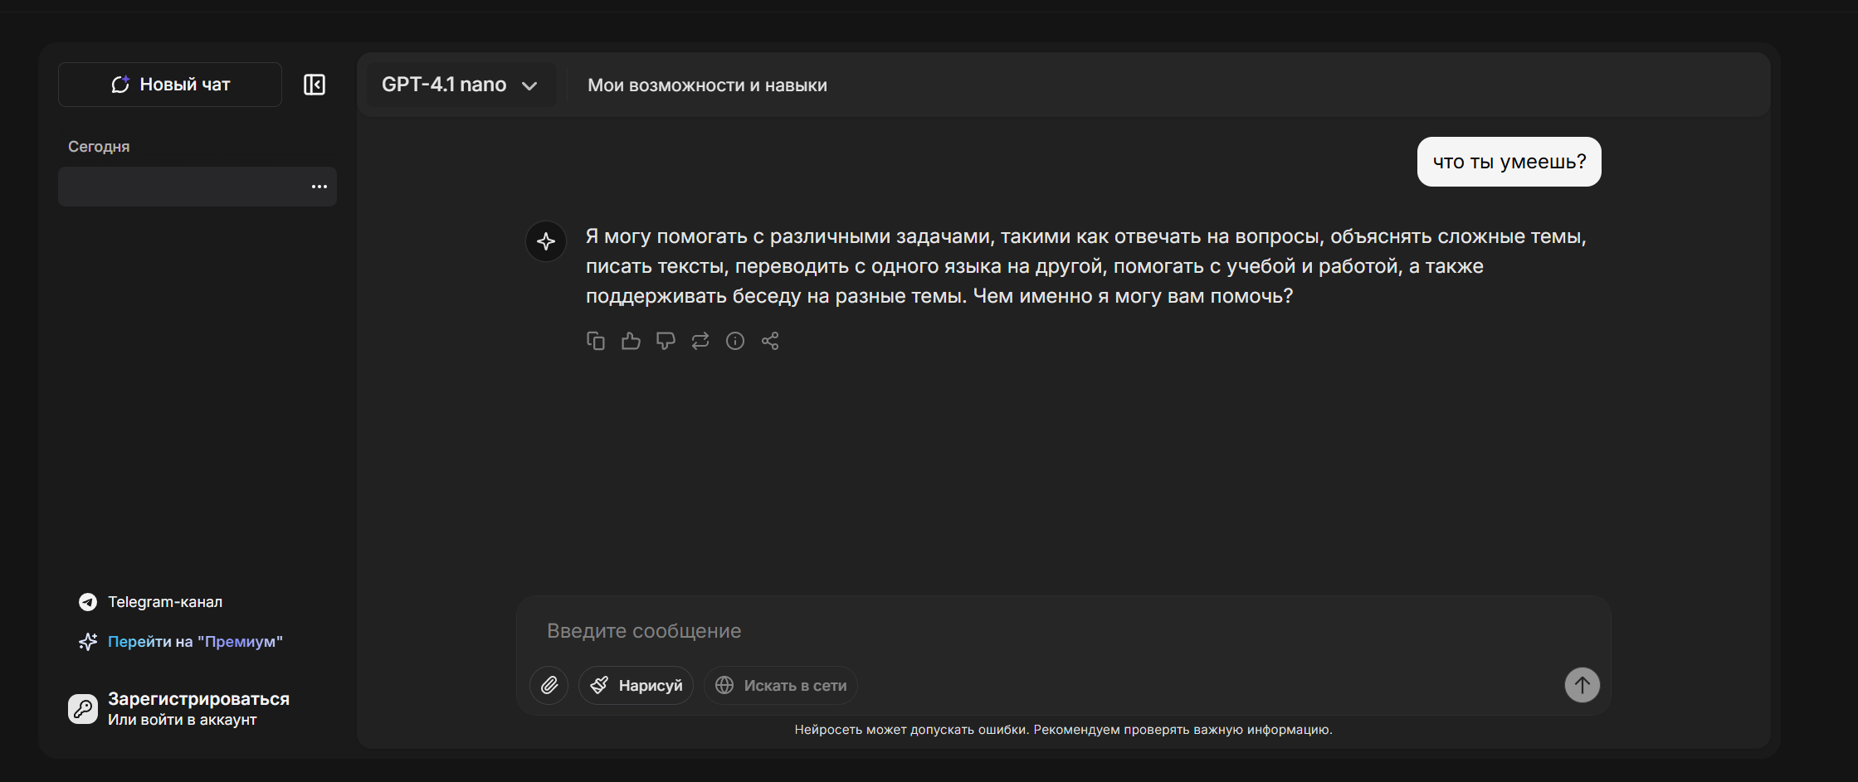1858x782 pixels.
Task: Toggle the "Искать в сети" web search
Action: [781, 685]
